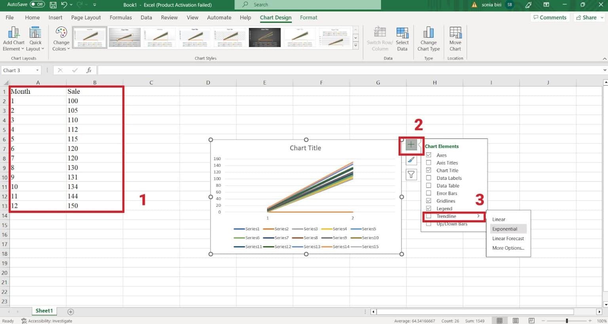Open the Name Box dropdown
This screenshot has height=324, width=608.
(x=37, y=70)
